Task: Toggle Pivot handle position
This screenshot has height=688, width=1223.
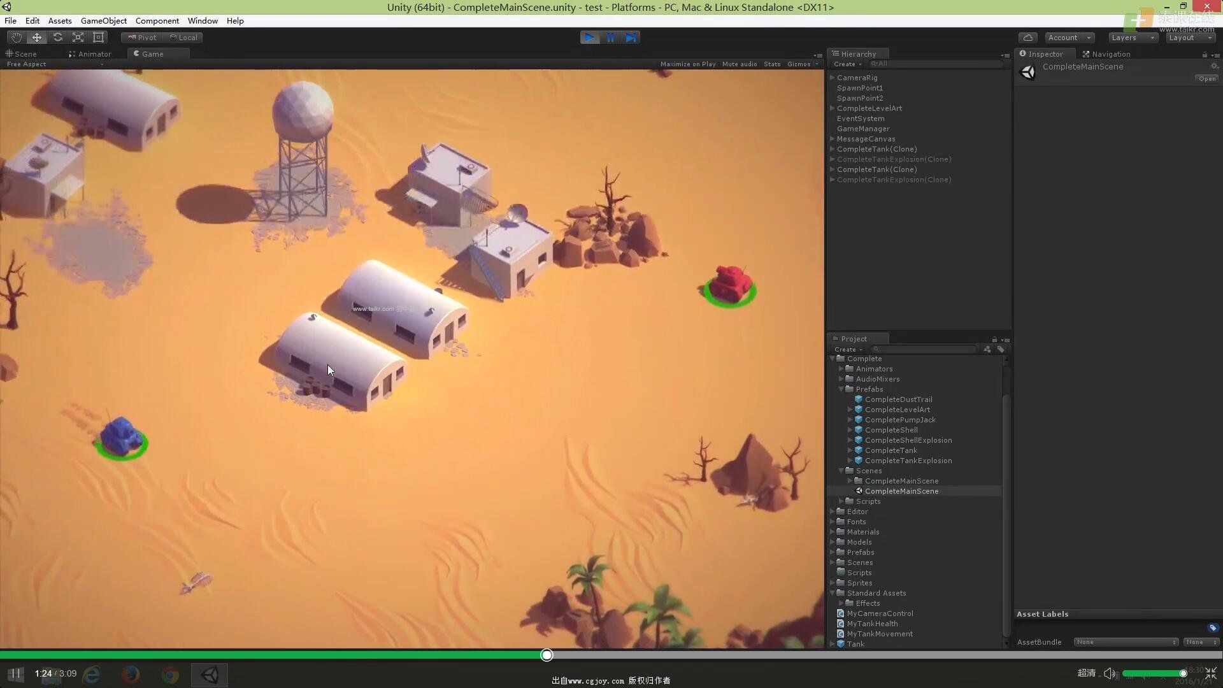Action: coord(141,38)
